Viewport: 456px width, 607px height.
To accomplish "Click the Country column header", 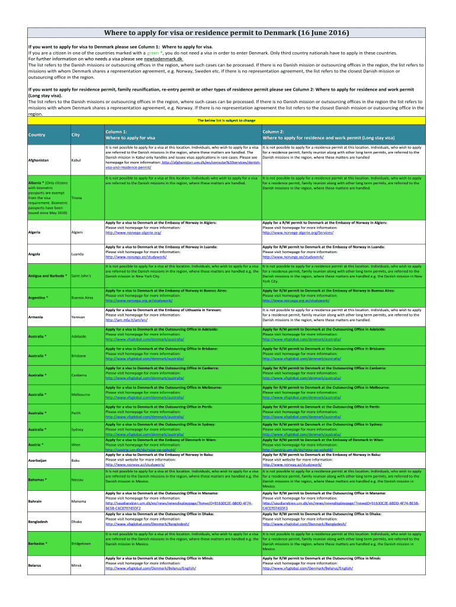I will coord(37,135).
